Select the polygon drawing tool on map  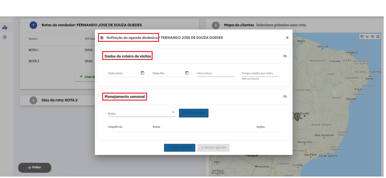click(x=367, y=37)
